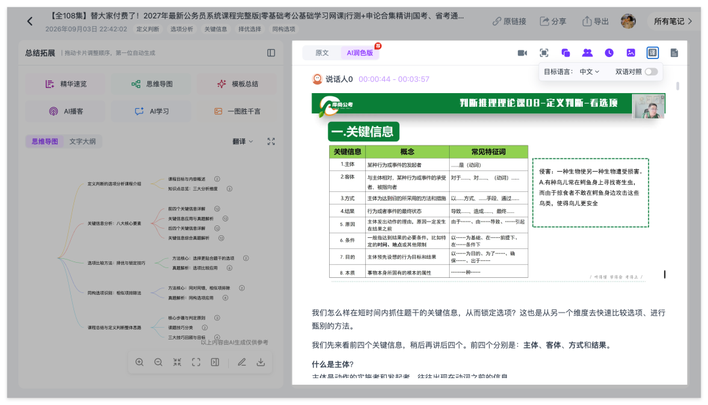Click the image icon in toolbar
The width and height of the screenshot is (708, 405).
coord(631,53)
